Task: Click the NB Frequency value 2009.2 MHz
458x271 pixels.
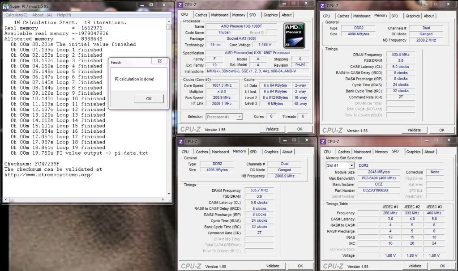Action: [x=426, y=40]
